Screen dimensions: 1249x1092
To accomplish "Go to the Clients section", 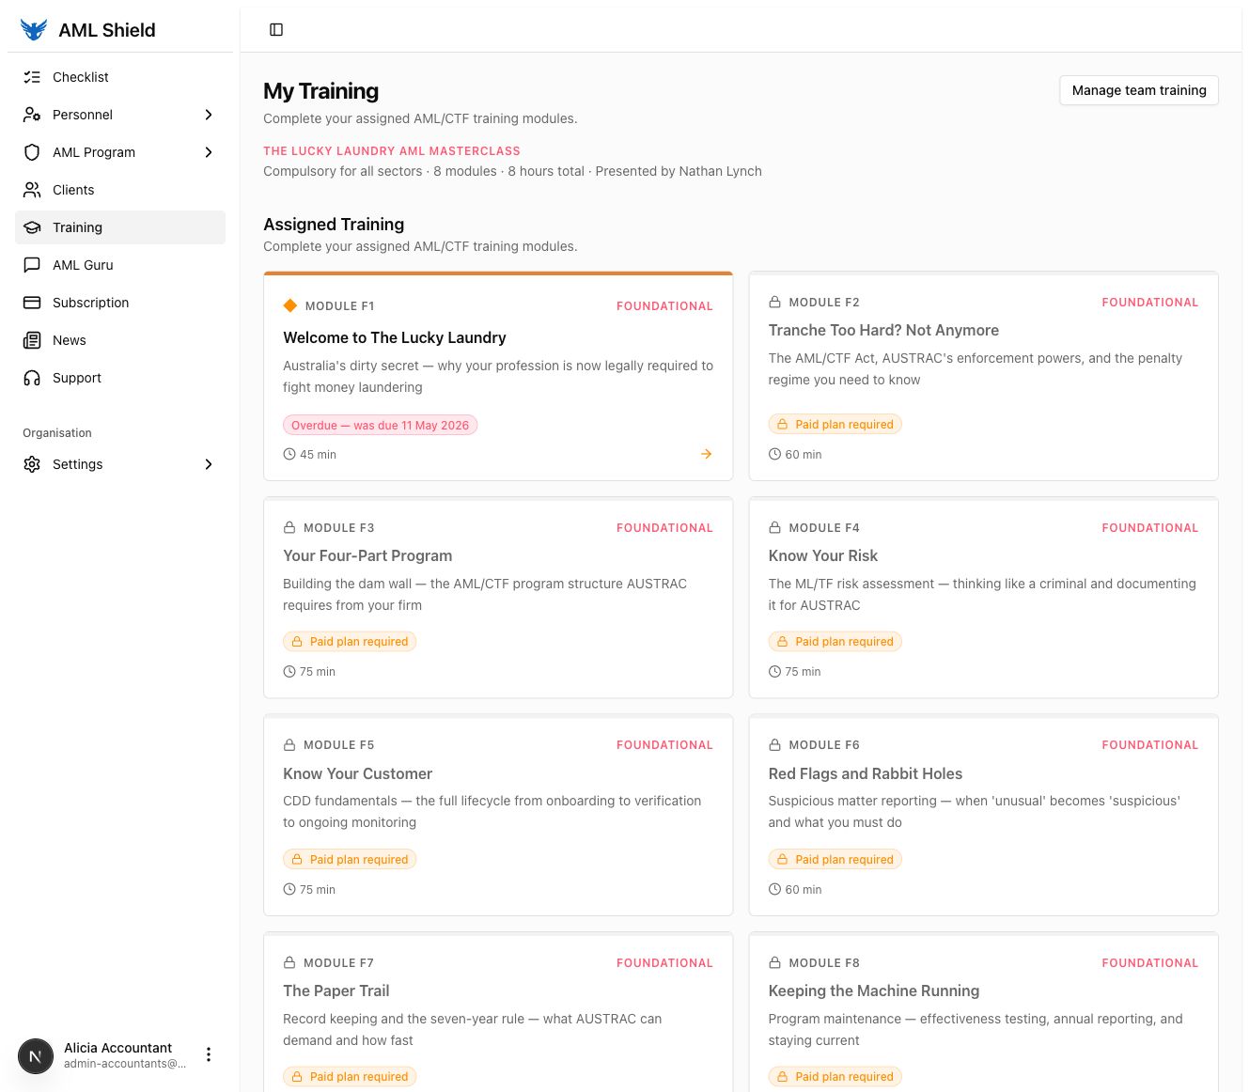I will coord(120,190).
